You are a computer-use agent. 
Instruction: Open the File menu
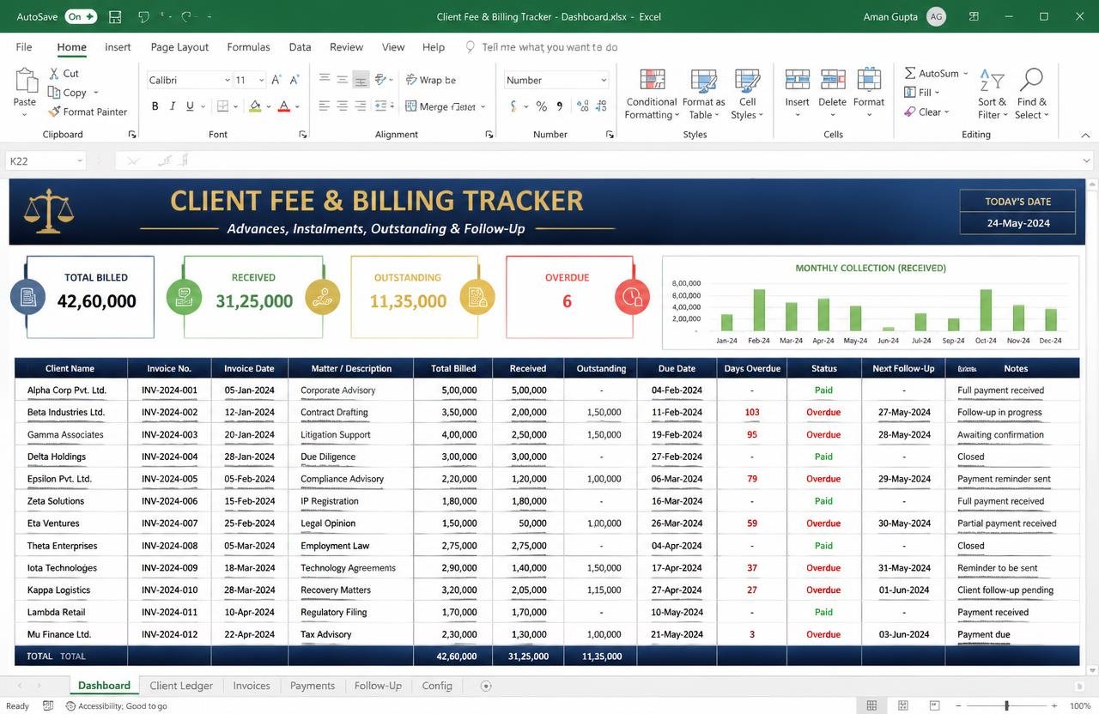[x=24, y=47]
